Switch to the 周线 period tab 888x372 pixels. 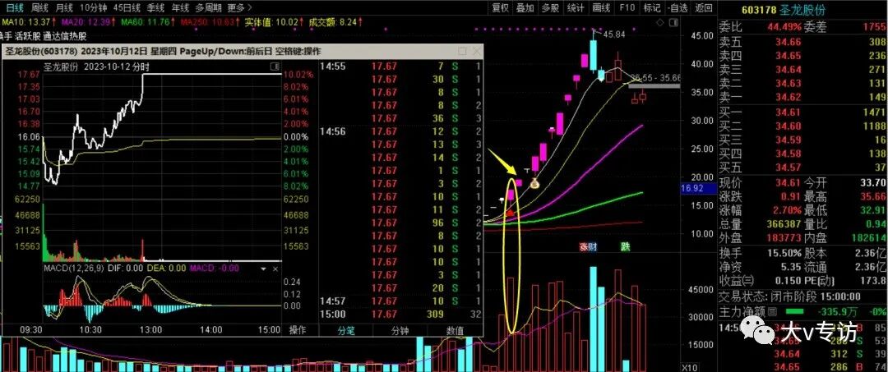(40, 7)
